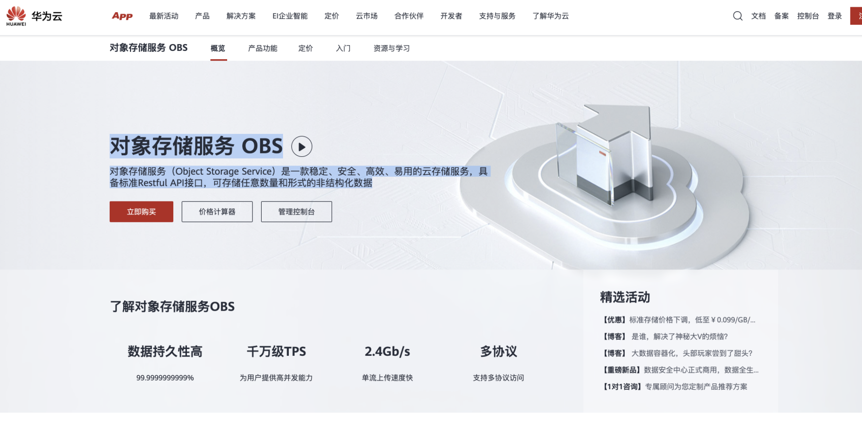Image resolution: width=862 pixels, height=430 pixels.
Task: Click the 为用户提供高并发能力 text
Action: pos(276,378)
